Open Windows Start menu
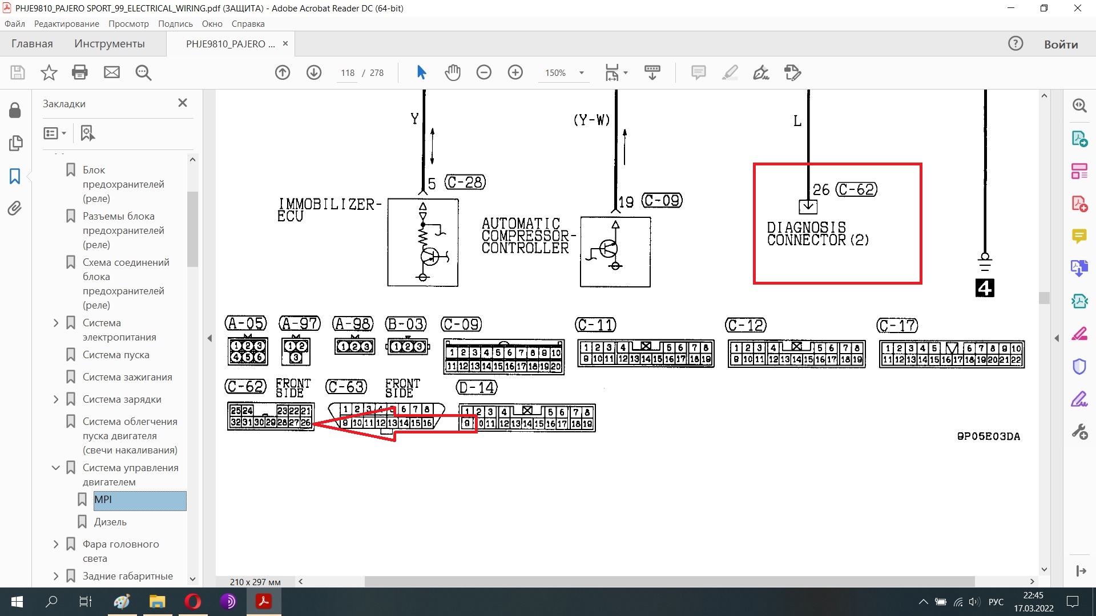1096x616 pixels. click(17, 602)
